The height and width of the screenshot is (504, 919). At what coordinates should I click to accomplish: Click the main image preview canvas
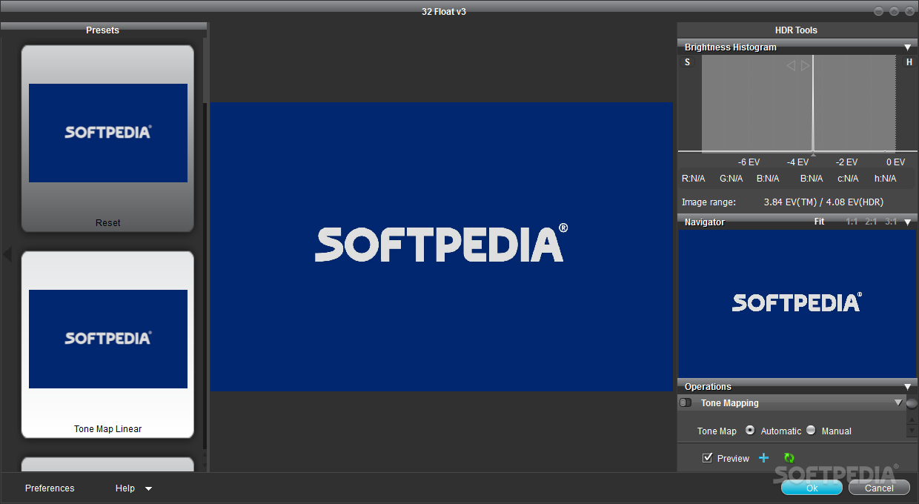click(442, 246)
